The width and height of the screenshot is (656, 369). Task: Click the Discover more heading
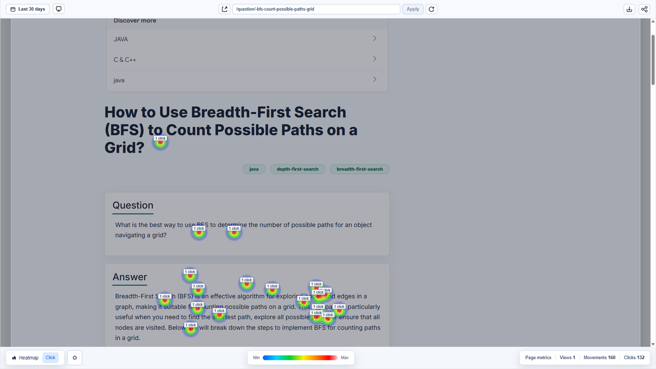click(x=135, y=21)
